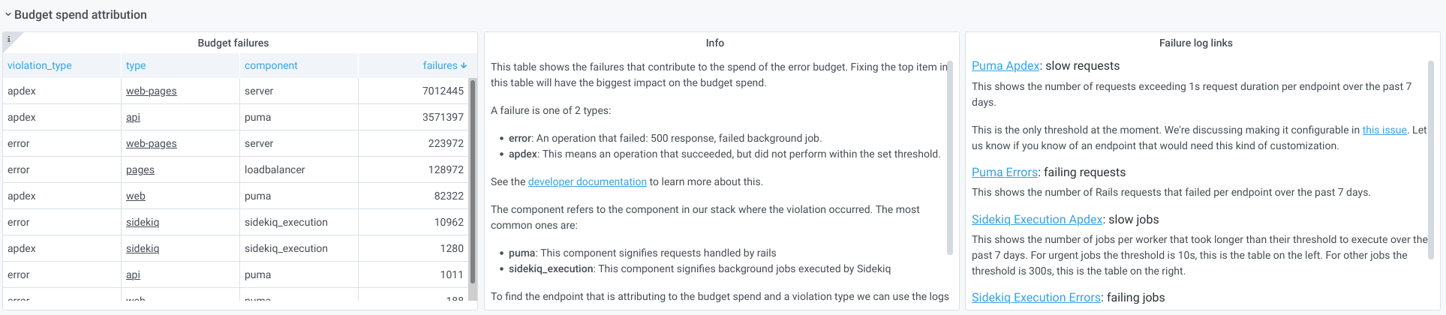The width and height of the screenshot is (1446, 315).
Task: Open the Puma Errors link
Action: 1005,172
